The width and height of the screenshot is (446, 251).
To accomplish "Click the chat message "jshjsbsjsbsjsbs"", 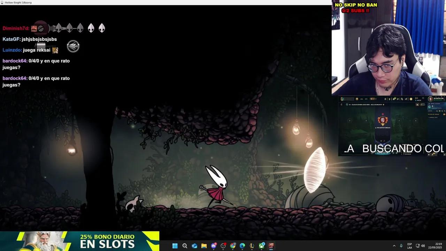I will coord(39,39).
